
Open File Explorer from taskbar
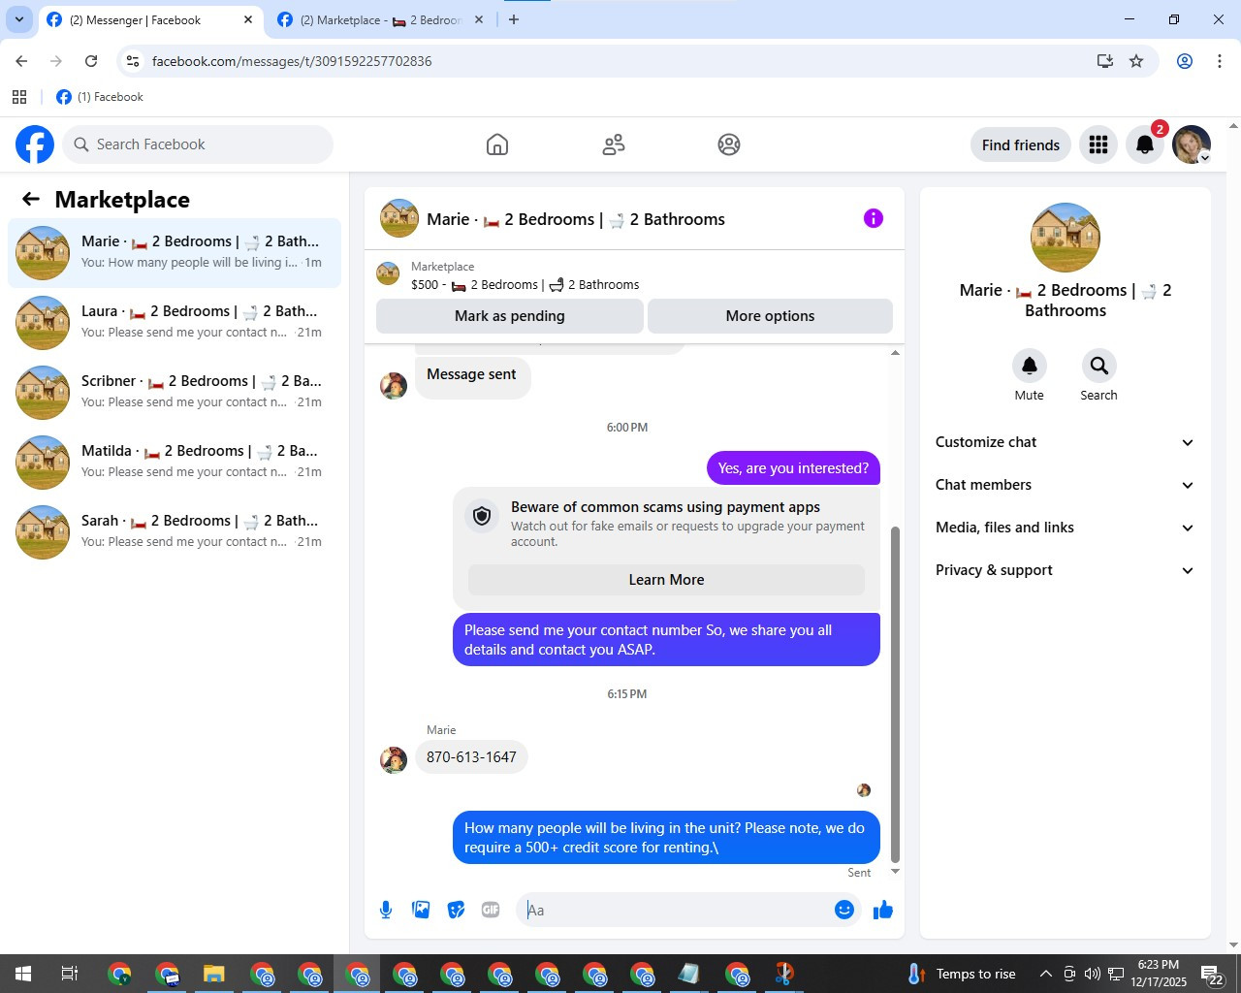coord(214,974)
